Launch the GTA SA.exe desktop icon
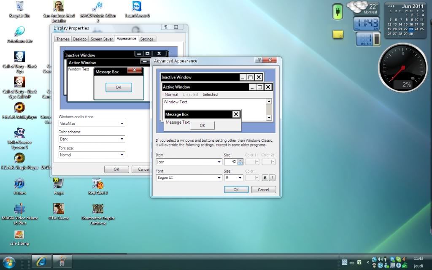The height and width of the screenshot is (270, 432). [59, 209]
